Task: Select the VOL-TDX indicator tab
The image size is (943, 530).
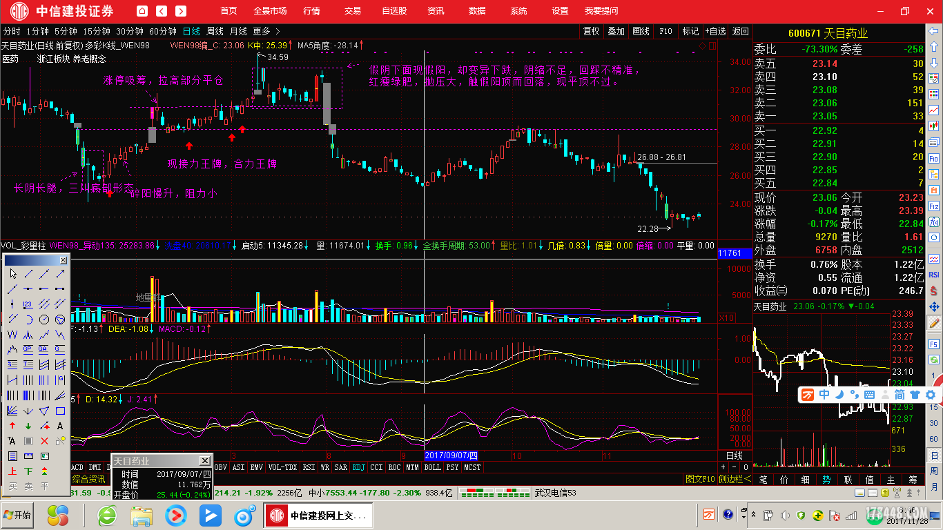Action: (x=282, y=467)
